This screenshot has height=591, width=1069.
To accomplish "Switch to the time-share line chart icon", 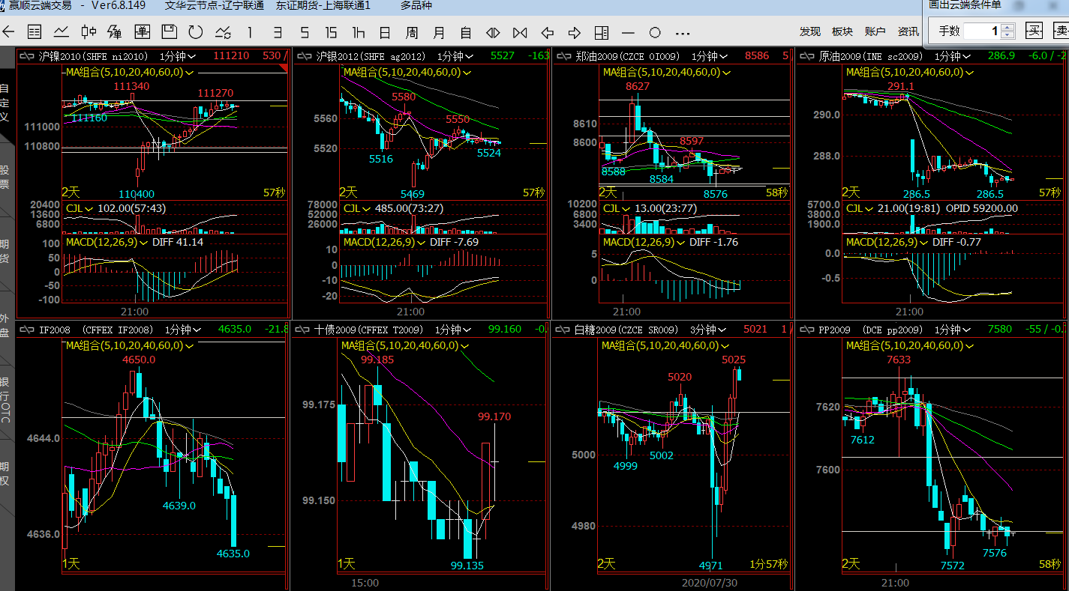I will pos(62,32).
